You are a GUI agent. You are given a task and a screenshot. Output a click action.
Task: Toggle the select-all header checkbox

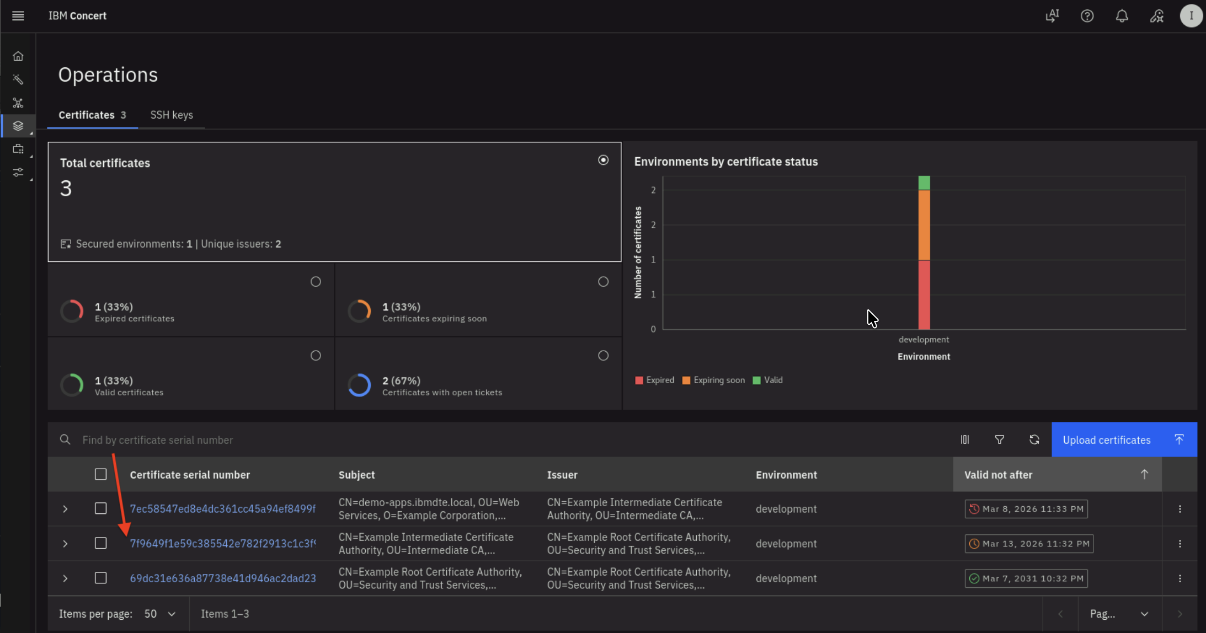point(100,474)
